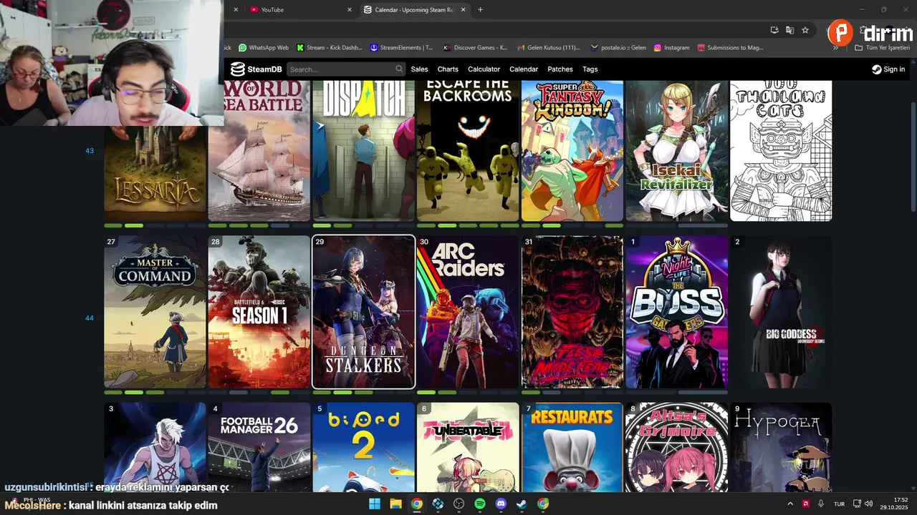Open the Restaurats game card
Viewport: 917px width, 515px height.
pos(572,447)
